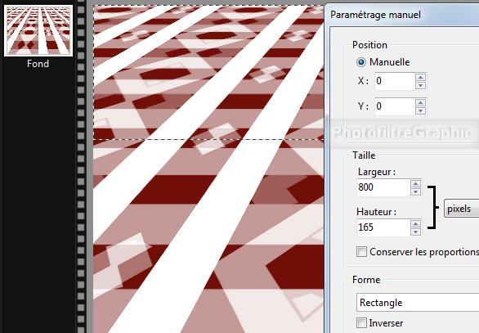The width and height of the screenshot is (479, 333).
Task: Decrease the Y position value
Action: 421,110
